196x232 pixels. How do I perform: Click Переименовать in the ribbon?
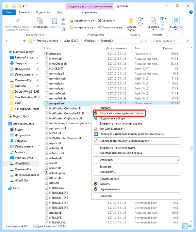tap(110, 27)
